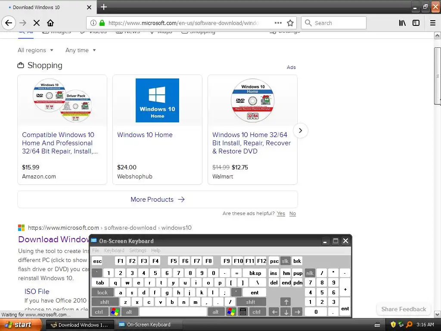Viewport: 441px width, 331px height.
Task: Open the Firefox hamburger menu
Action: 433,23
